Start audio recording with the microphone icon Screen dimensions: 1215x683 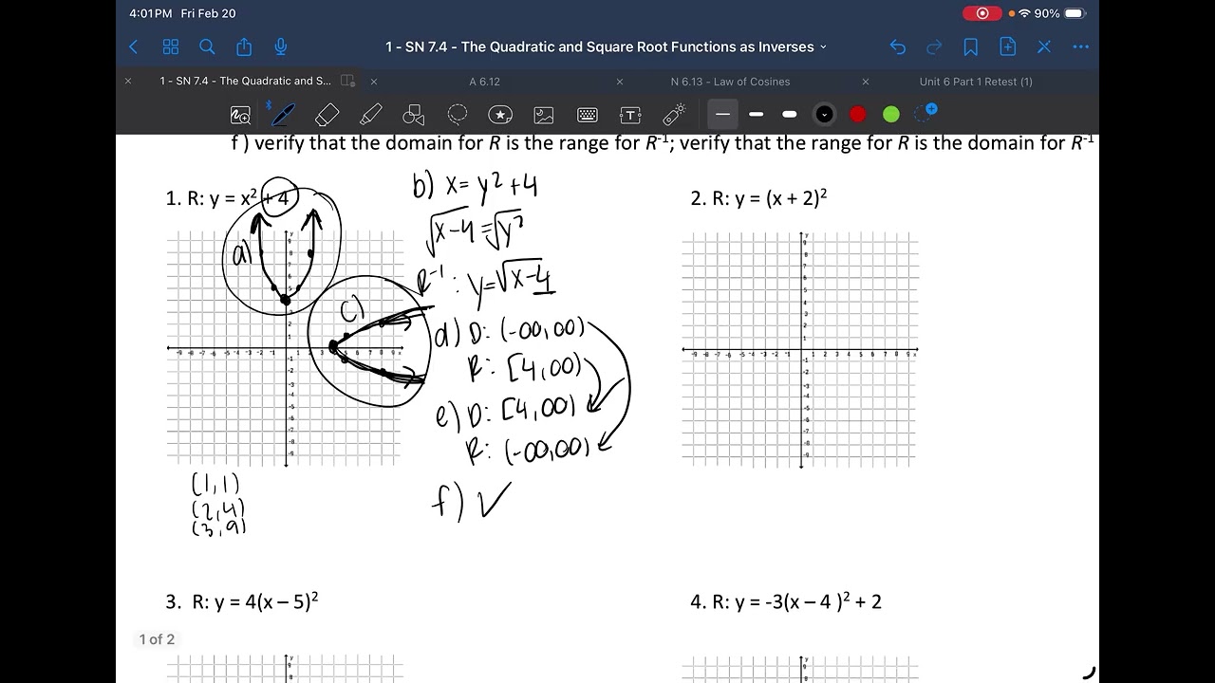[281, 46]
